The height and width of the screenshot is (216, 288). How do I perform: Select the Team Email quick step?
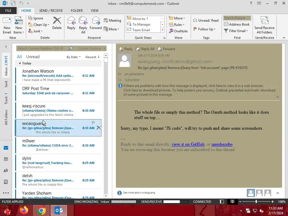pos(143,30)
